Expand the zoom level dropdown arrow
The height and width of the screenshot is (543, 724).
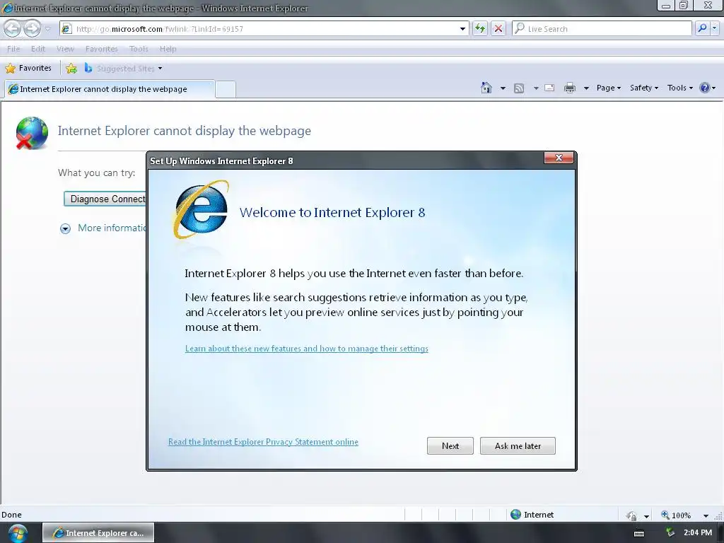pos(706,515)
